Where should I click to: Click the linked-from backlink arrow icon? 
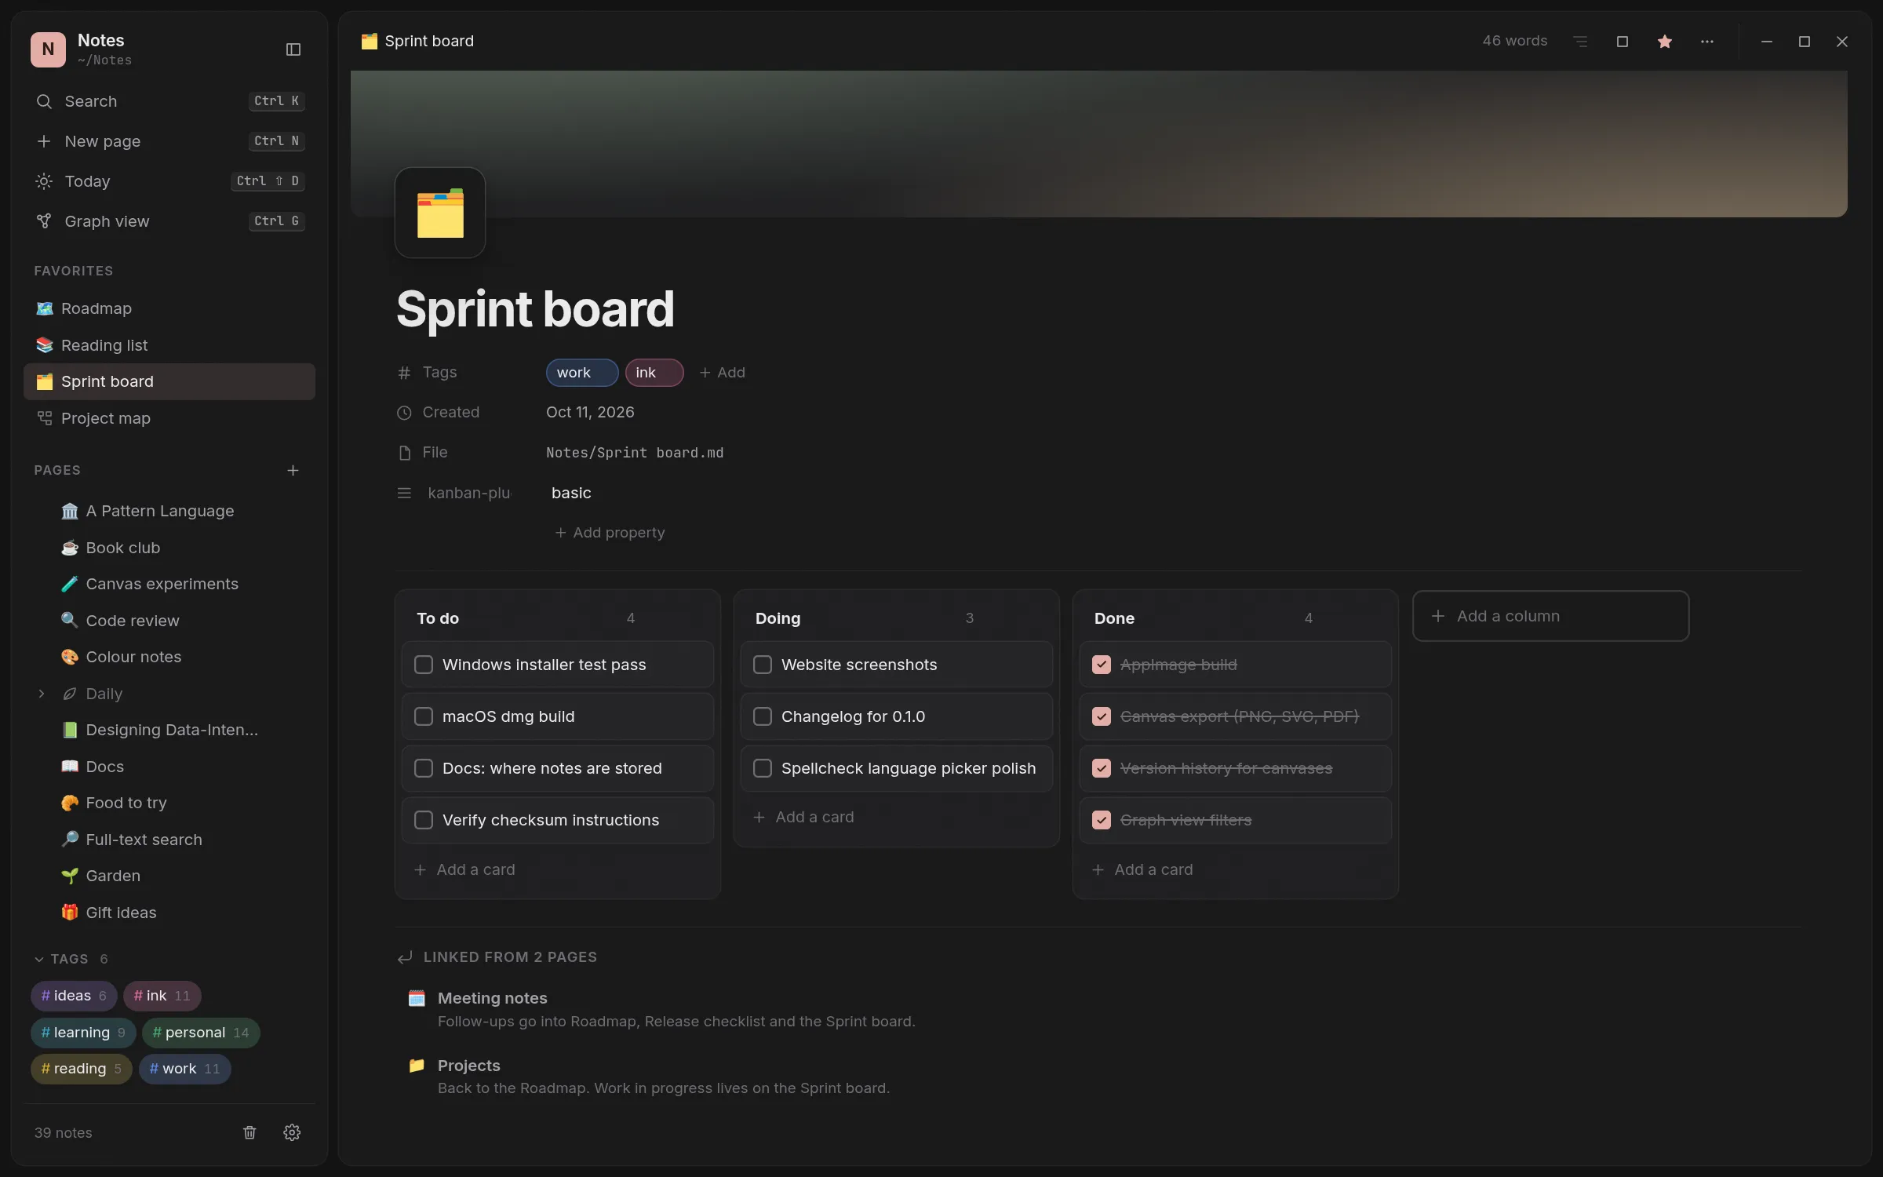(405, 957)
